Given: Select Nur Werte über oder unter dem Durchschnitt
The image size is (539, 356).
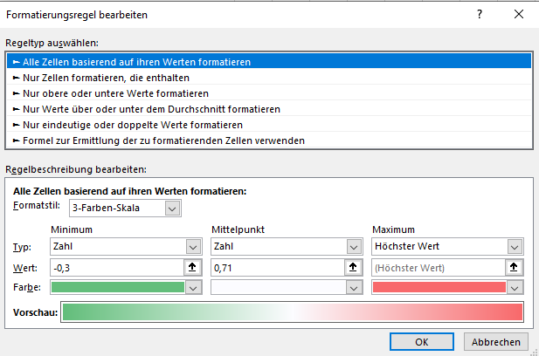Looking at the screenshot, I should coord(269,109).
